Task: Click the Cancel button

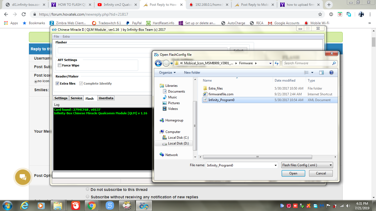Action: pyautogui.click(x=321, y=173)
